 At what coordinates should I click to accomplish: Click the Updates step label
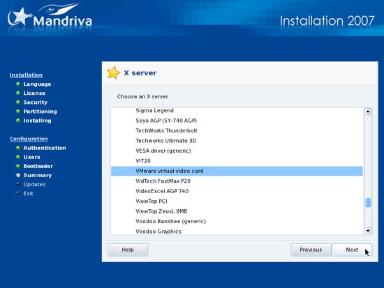click(x=34, y=185)
